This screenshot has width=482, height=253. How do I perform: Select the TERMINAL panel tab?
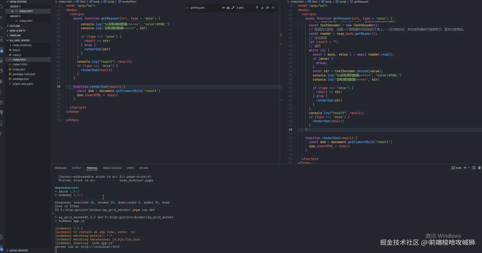pos(92,168)
